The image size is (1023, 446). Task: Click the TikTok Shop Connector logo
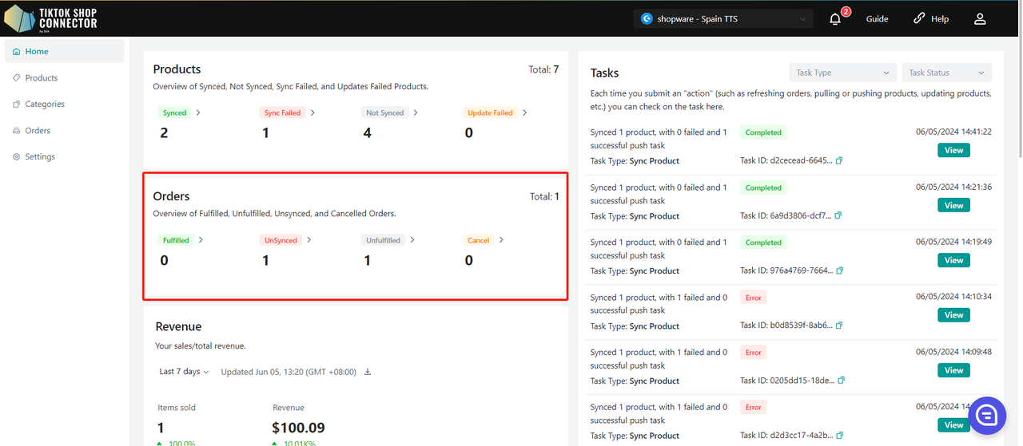point(51,18)
